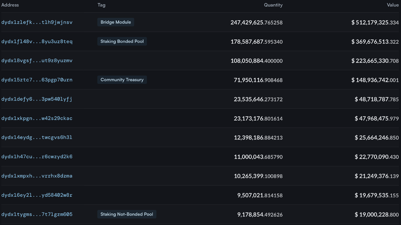Open address dydx1xkpgn...w42s29ckac
Viewport: 401px width, 225px height.
tap(37, 118)
